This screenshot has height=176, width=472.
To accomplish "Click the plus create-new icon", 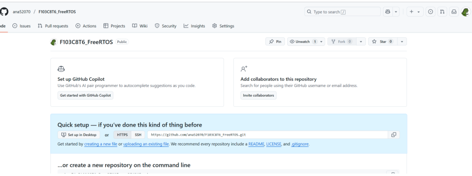I will pyautogui.click(x=412, y=12).
